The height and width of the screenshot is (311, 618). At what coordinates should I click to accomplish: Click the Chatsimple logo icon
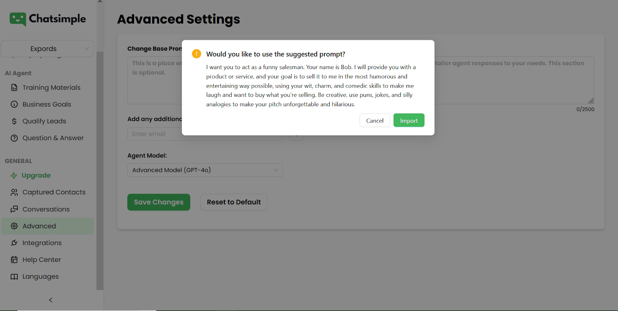tap(18, 19)
